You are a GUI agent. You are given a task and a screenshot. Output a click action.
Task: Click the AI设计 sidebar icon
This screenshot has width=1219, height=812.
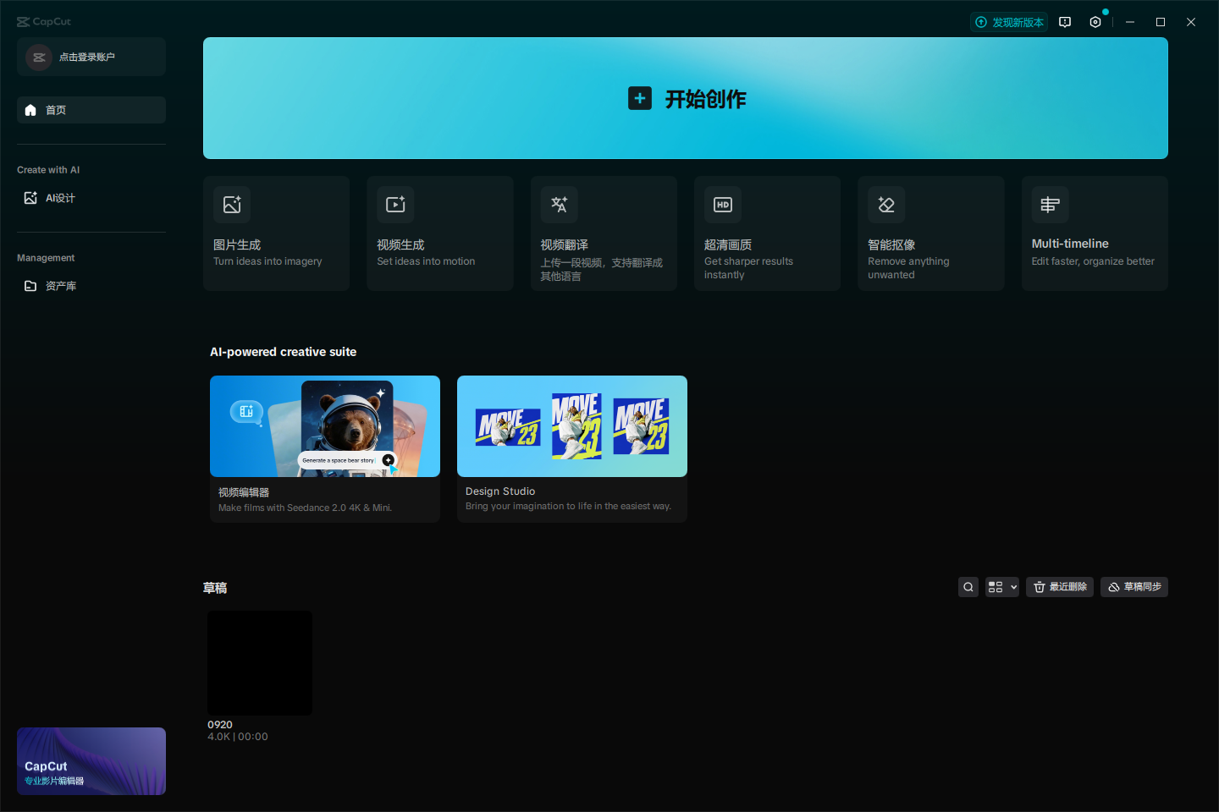[30, 198]
